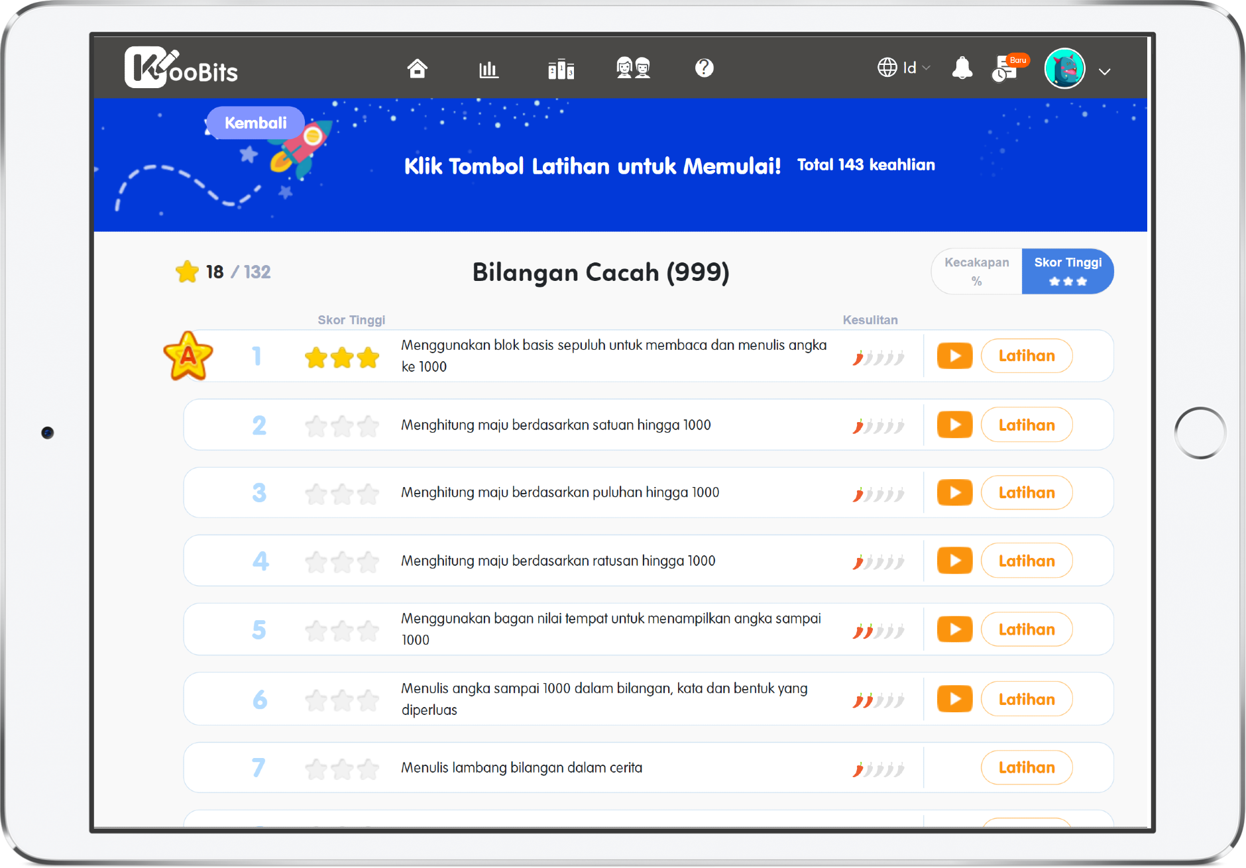1246x868 pixels.
Task: Go to the Home house icon
Action: tap(417, 68)
